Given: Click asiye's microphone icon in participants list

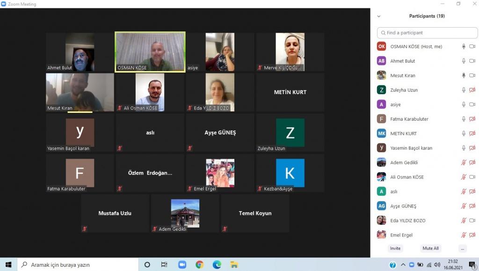Looking at the screenshot, I should click(x=464, y=104).
